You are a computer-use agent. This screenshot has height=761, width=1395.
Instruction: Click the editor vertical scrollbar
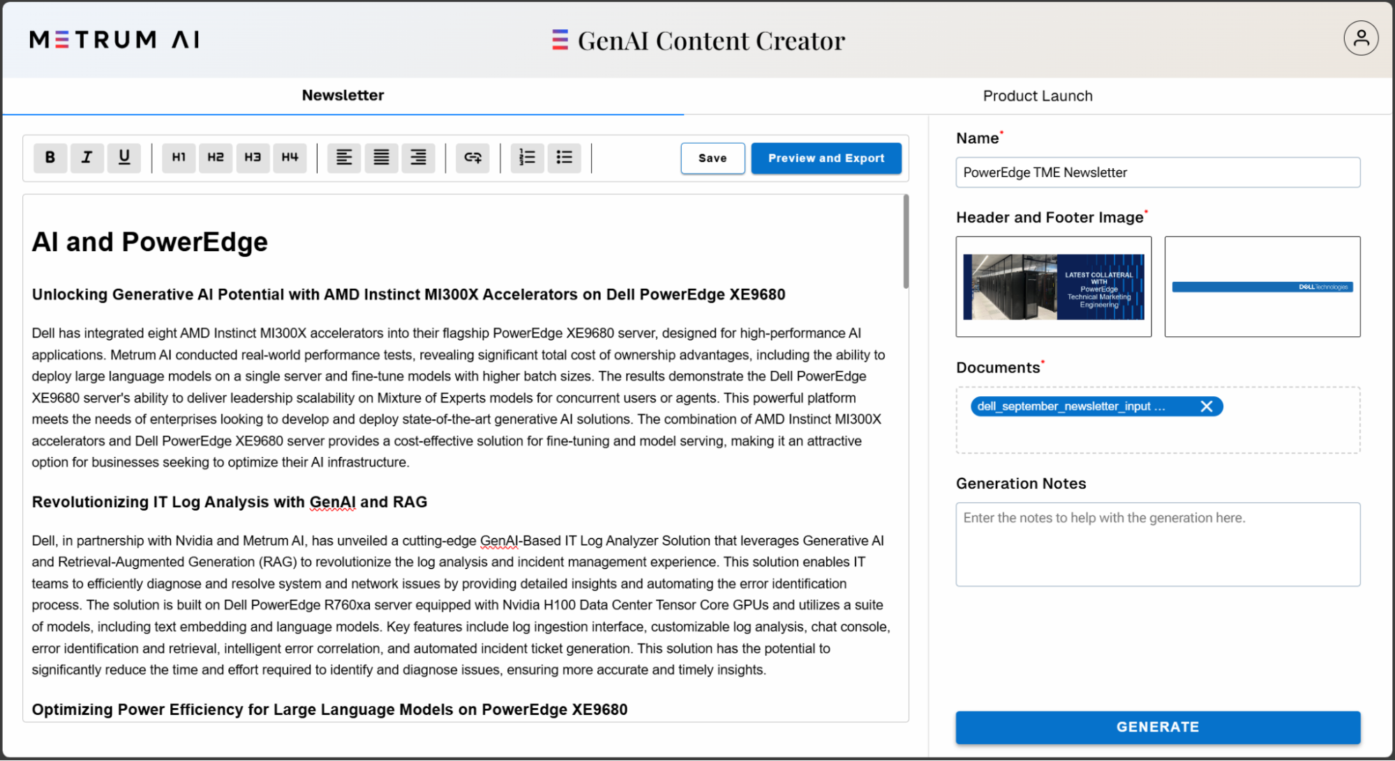[x=906, y=242]
